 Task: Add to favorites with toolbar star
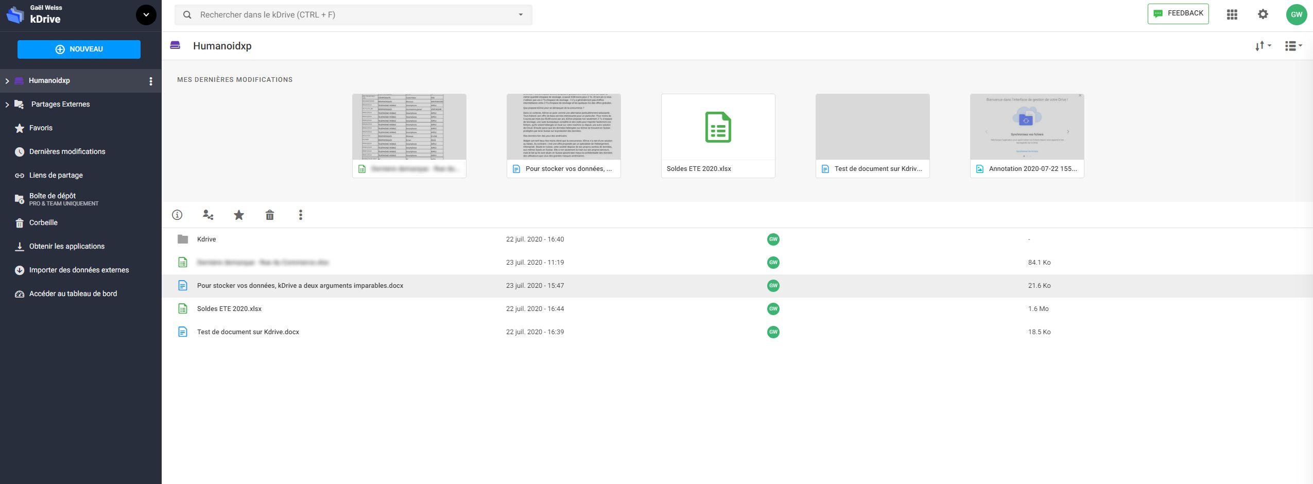point(239,215)
